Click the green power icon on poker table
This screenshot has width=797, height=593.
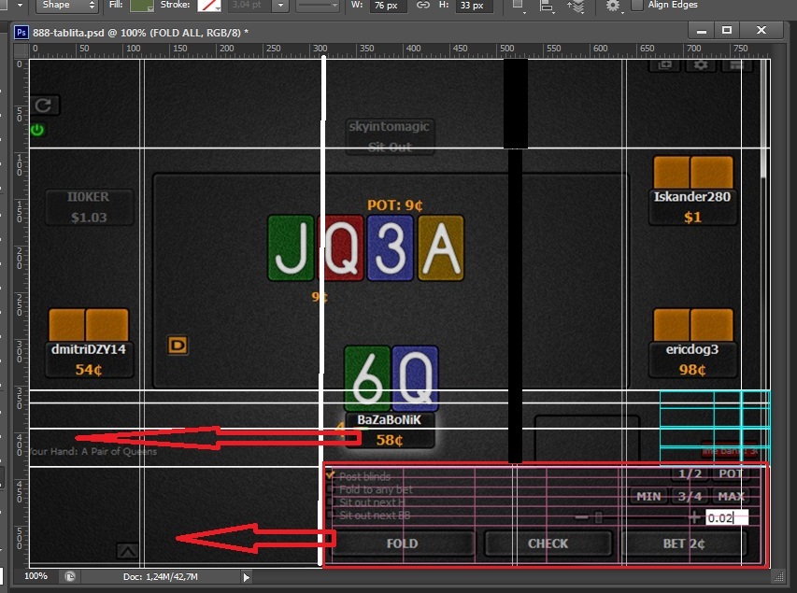[x=37, y=130]
